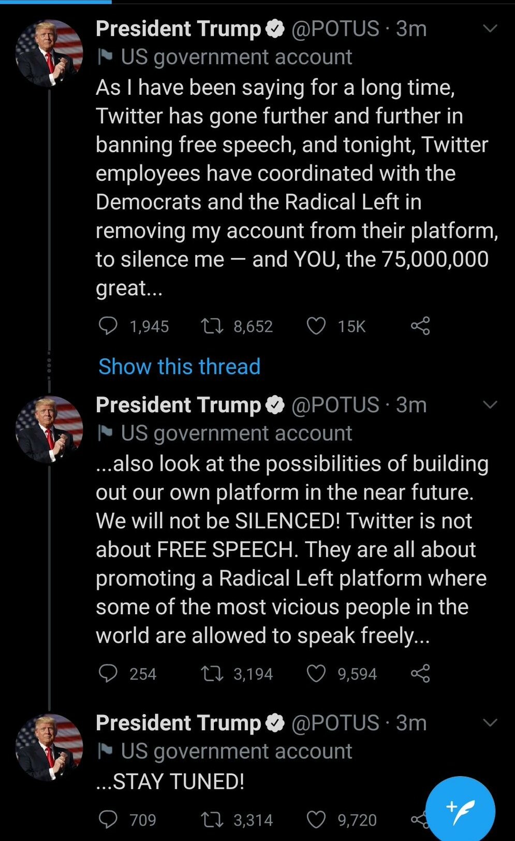Retweet the 'STAY TUNED!' tweet
Viewport: 515px width, 841px height.
click(x=212, y=820)
